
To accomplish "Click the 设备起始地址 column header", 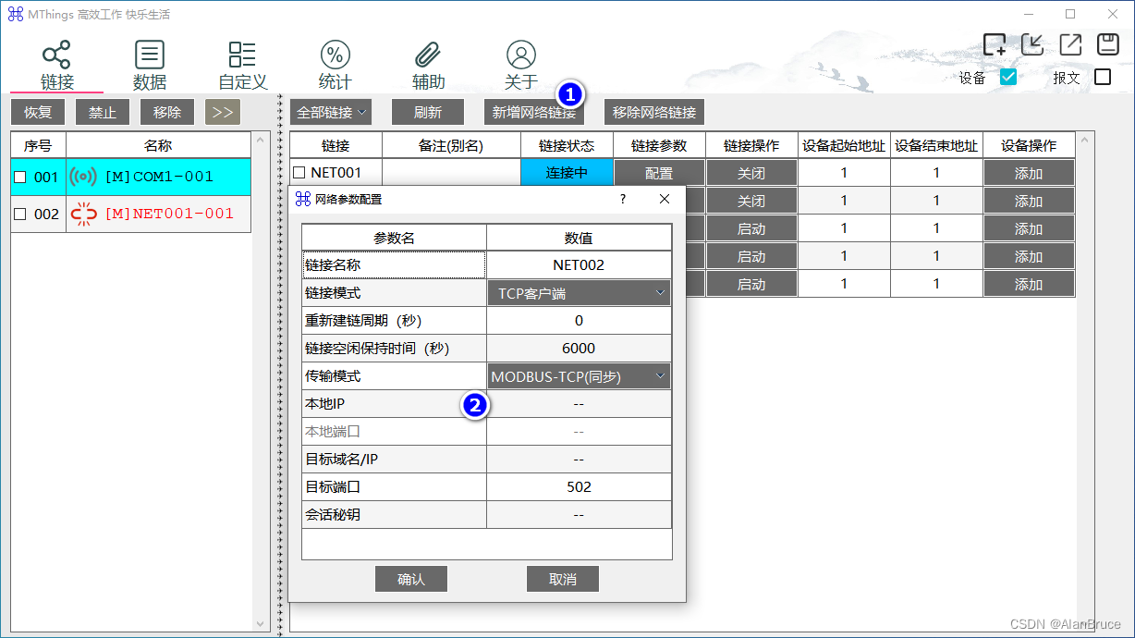I will coord(844,145).
